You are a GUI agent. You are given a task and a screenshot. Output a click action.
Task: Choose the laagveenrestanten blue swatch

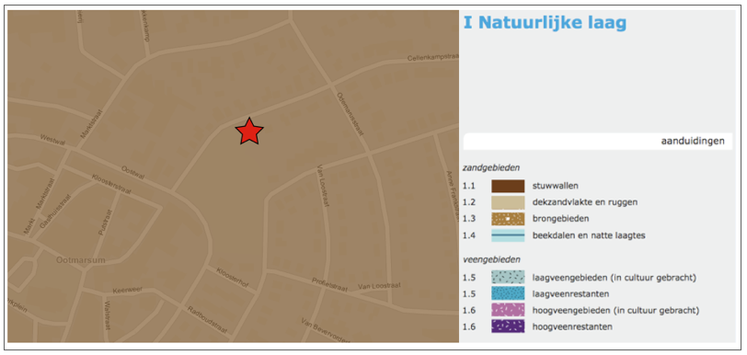tap(508, 293)
